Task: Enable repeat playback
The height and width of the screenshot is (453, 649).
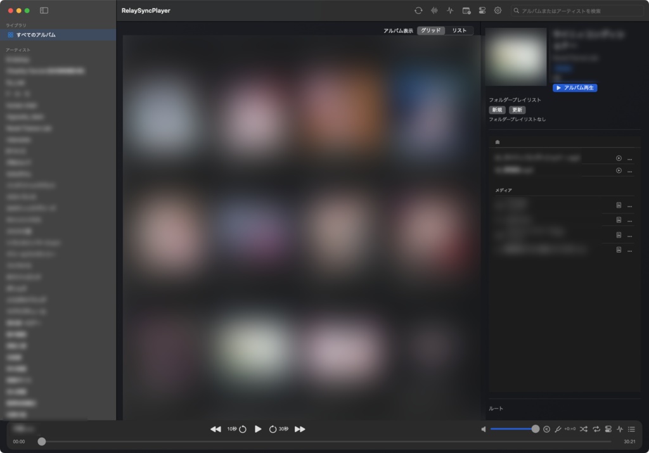Action: 596,429
